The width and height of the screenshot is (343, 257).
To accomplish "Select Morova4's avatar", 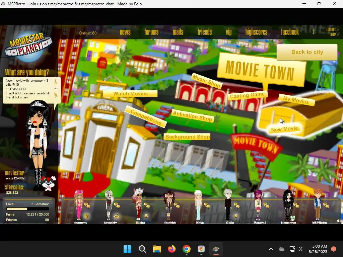I will [258, 205].
